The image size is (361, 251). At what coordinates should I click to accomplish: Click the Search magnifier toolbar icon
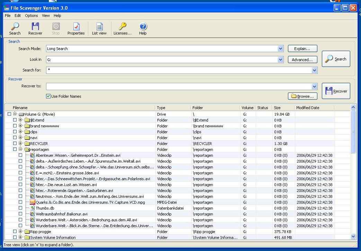tap(15, 26)
